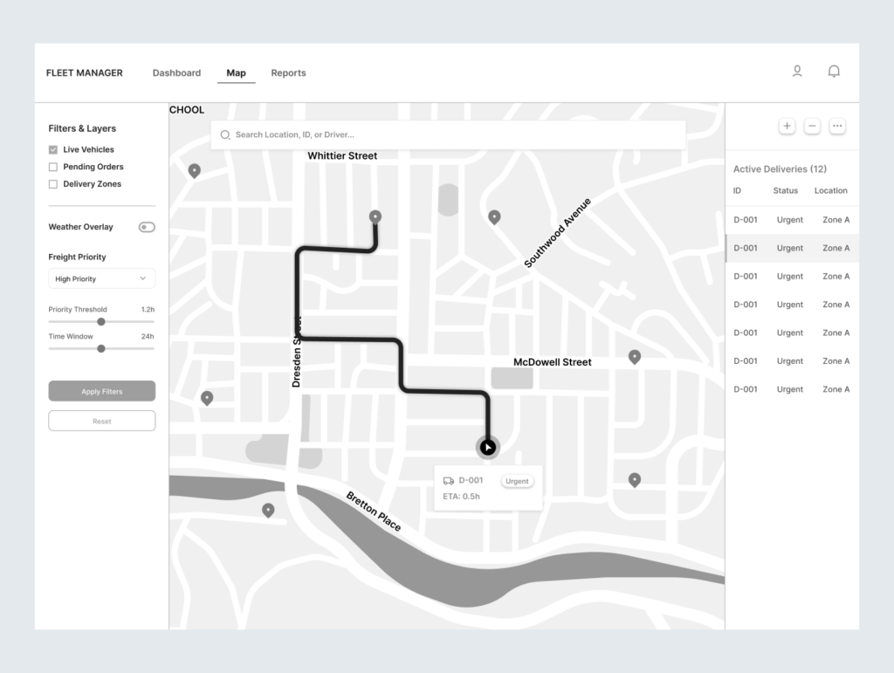This screenshot has width=894, height=673.
Task: Click the active vehicle navigation marker
Action: (488, 447)
